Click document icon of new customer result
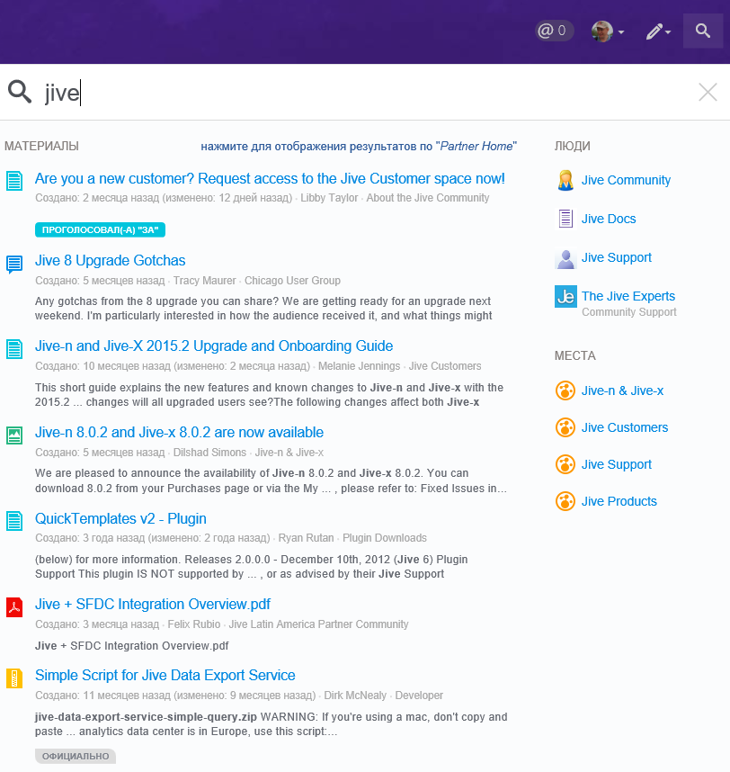 tap(14, 181)
